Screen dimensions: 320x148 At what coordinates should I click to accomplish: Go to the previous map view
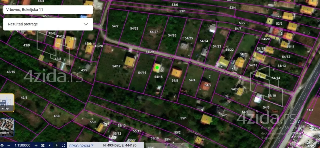[49, 145]
